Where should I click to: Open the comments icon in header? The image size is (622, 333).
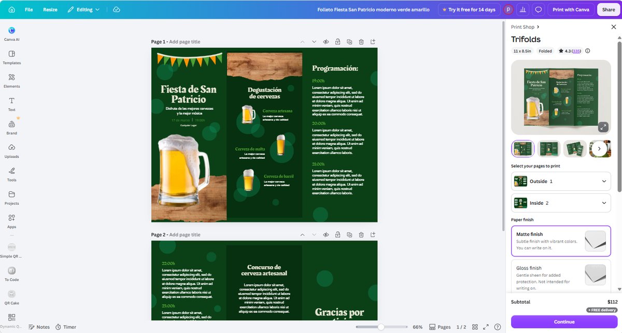click(x=539, y=9)
